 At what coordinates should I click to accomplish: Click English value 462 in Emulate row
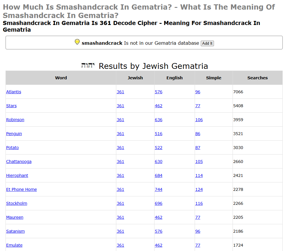click(x=159, y=245)
